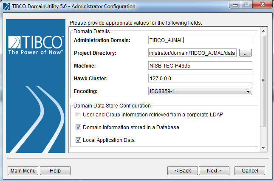This screenshot has width=274, height=181.
Task: Click the Domain Data Store Configuration heading
Action: pos(112,106)
